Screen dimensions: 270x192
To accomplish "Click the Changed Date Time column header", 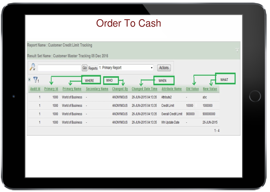I will [144, 89].
